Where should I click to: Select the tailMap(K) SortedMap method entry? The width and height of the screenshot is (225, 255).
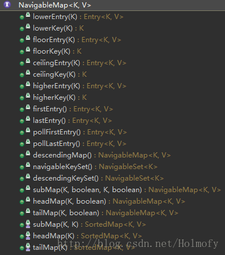pyautogui.click(x=84, y=247)
